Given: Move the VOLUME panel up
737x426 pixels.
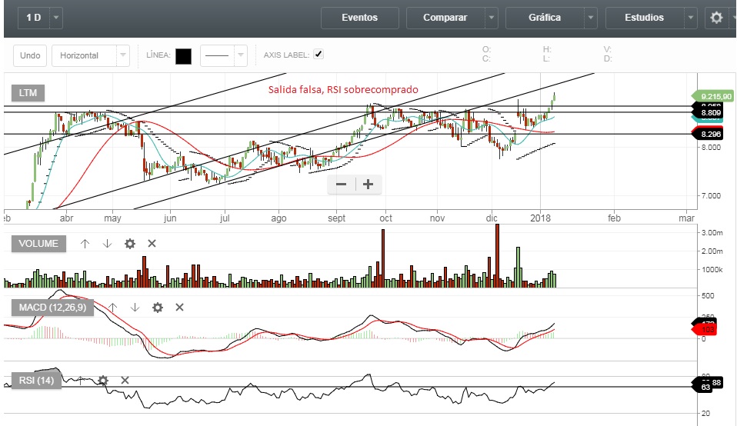Looking at the screenshot, I should pyautogui.click(x=85, y=244).
